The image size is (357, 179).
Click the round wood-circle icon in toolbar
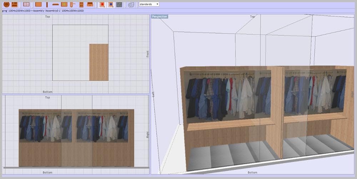point(6,4)
